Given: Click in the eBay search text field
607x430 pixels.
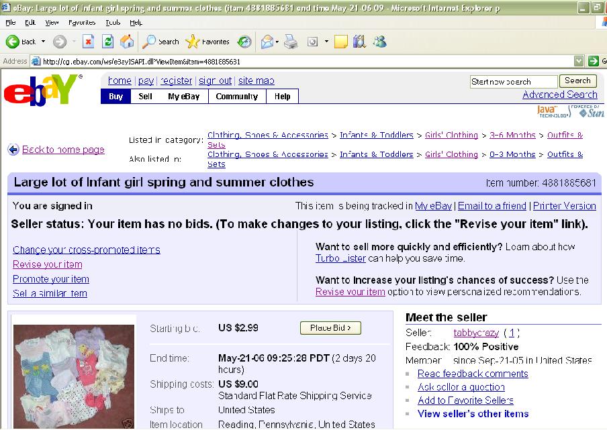Looking at the screenshot, I should pos(513,82).
